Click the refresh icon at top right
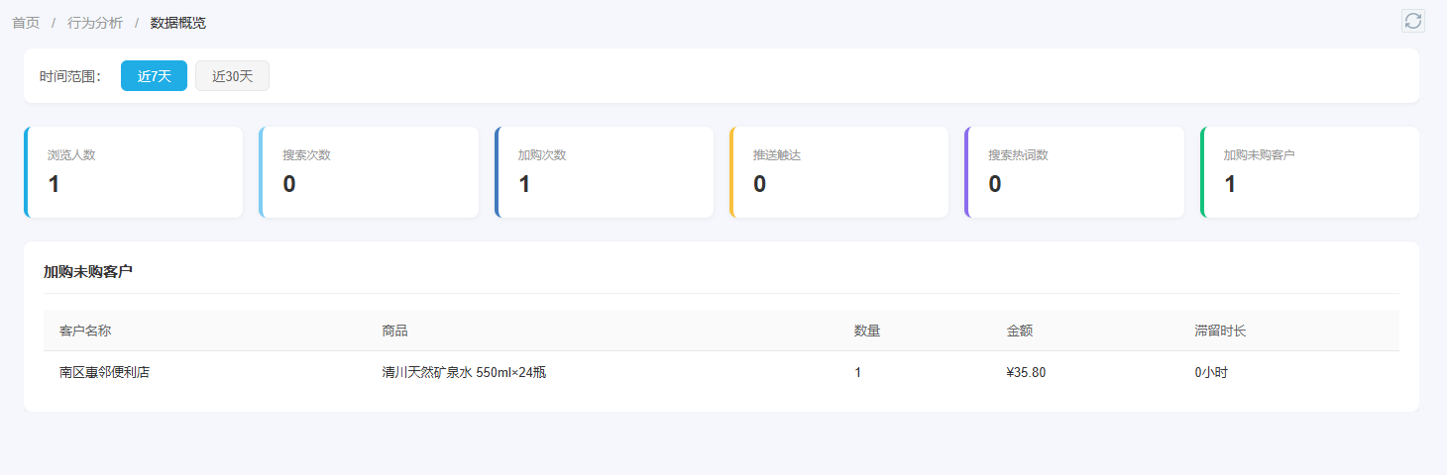 point(1412,21)
